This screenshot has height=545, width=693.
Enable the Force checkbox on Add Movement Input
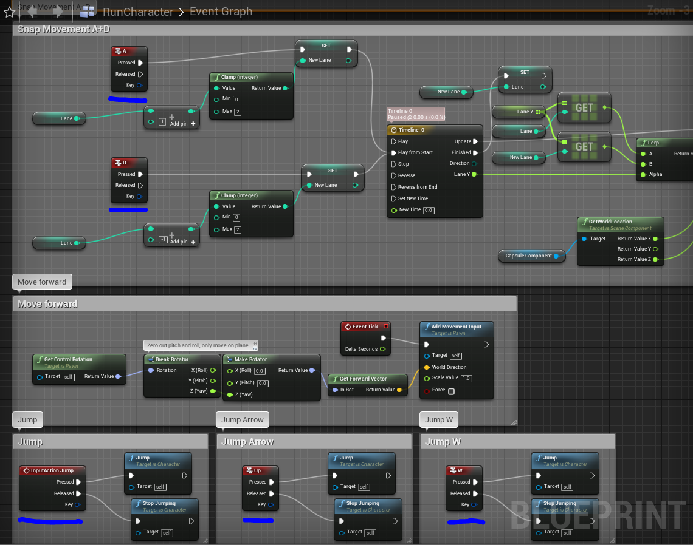click(x=451, y=391)
